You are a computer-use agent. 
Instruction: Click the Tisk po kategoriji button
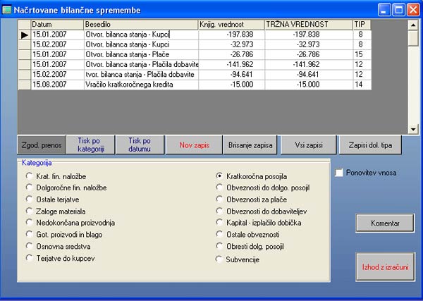pyautogui.click(x=90, y=145)
